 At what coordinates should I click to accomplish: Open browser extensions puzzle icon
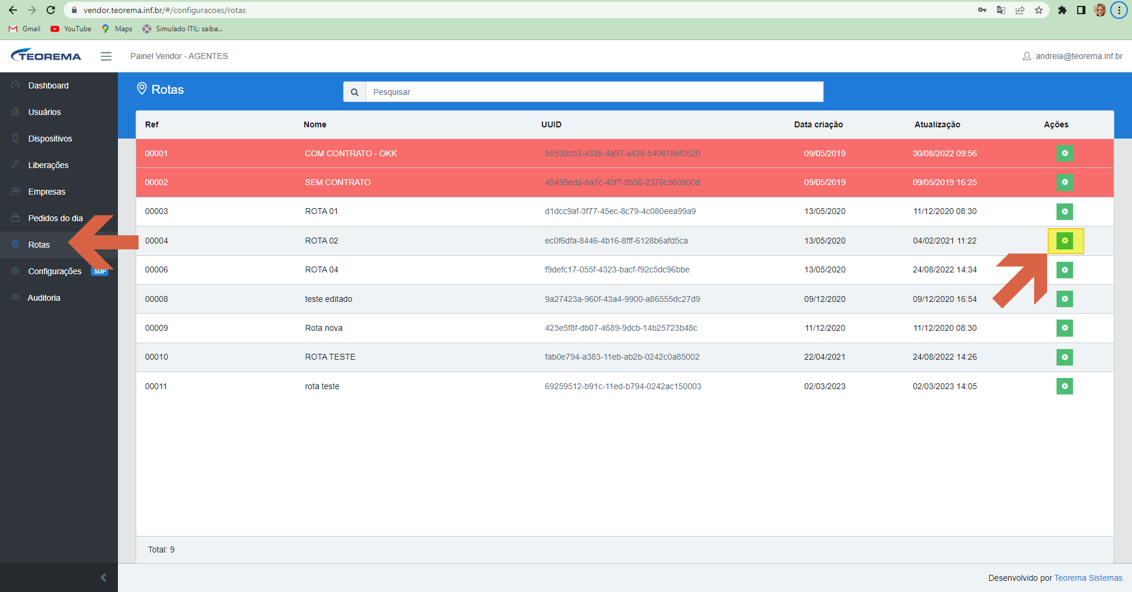tap(1062, 10)
